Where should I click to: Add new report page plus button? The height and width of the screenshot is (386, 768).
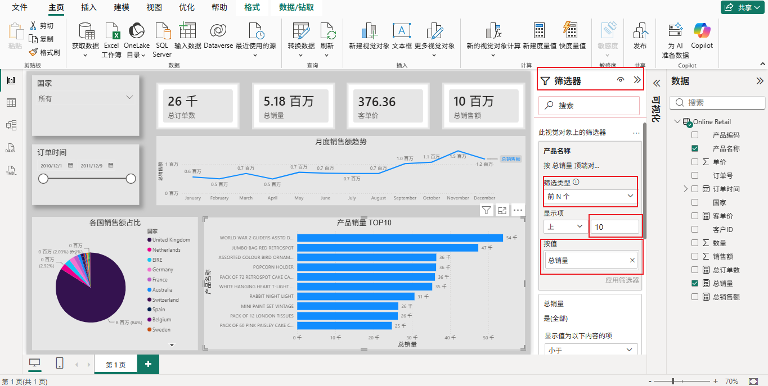point(148,364)
